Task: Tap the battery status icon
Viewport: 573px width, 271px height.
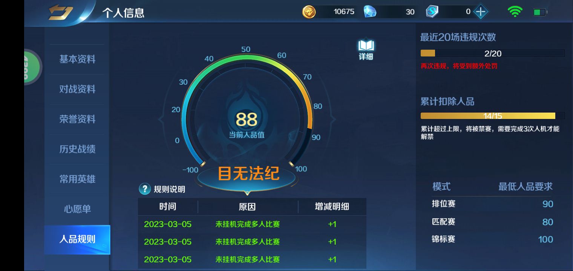Action: point(540,12)
